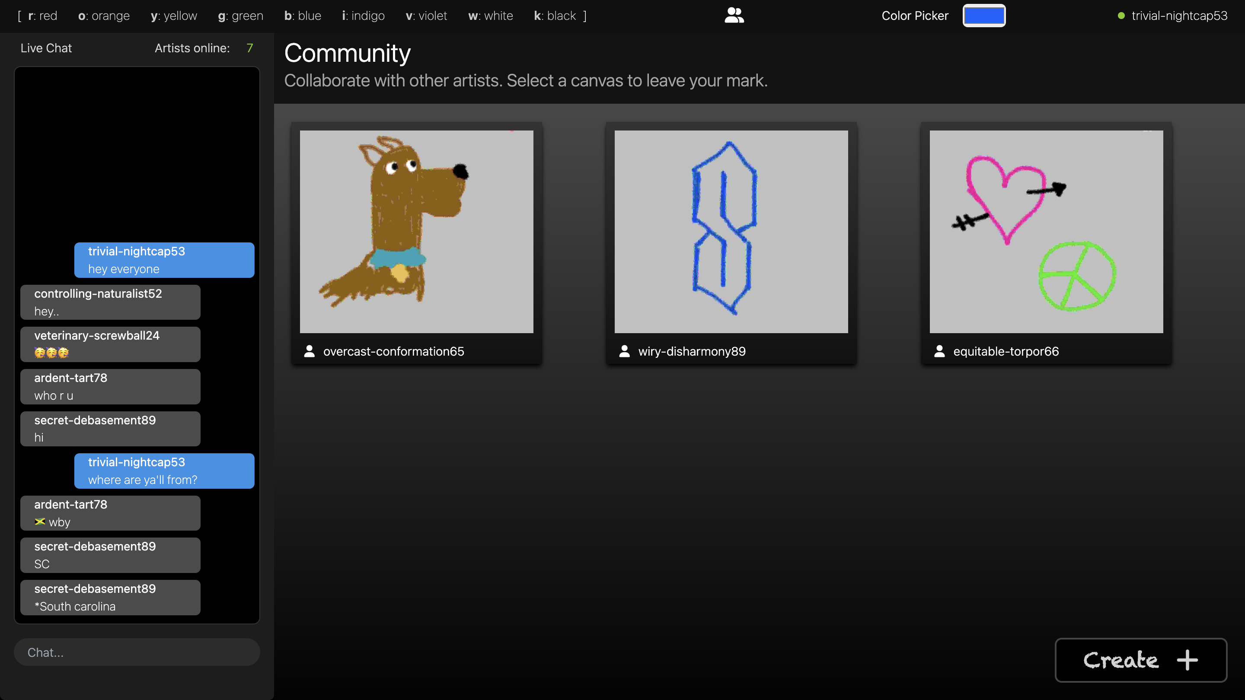Click secret-debasement89 'SC' message
Image resolution: width=1245 pixels, height=700 pixels.
coord(110,555)
